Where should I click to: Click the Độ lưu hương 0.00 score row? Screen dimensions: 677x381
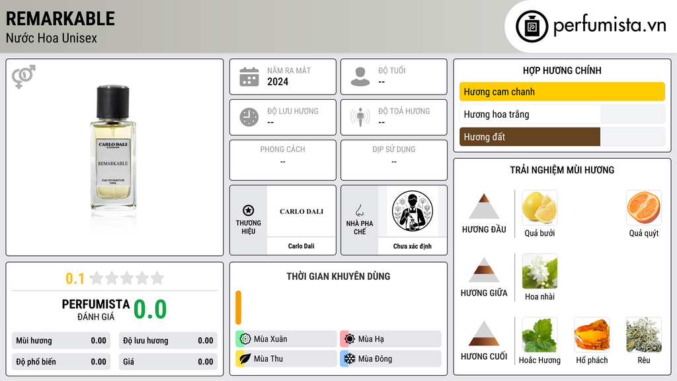(168, 341)
